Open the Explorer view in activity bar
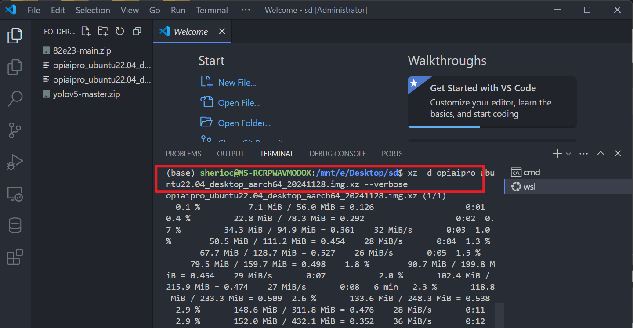The width and height of the screenshot is (633, 328). tap(15, 36)
